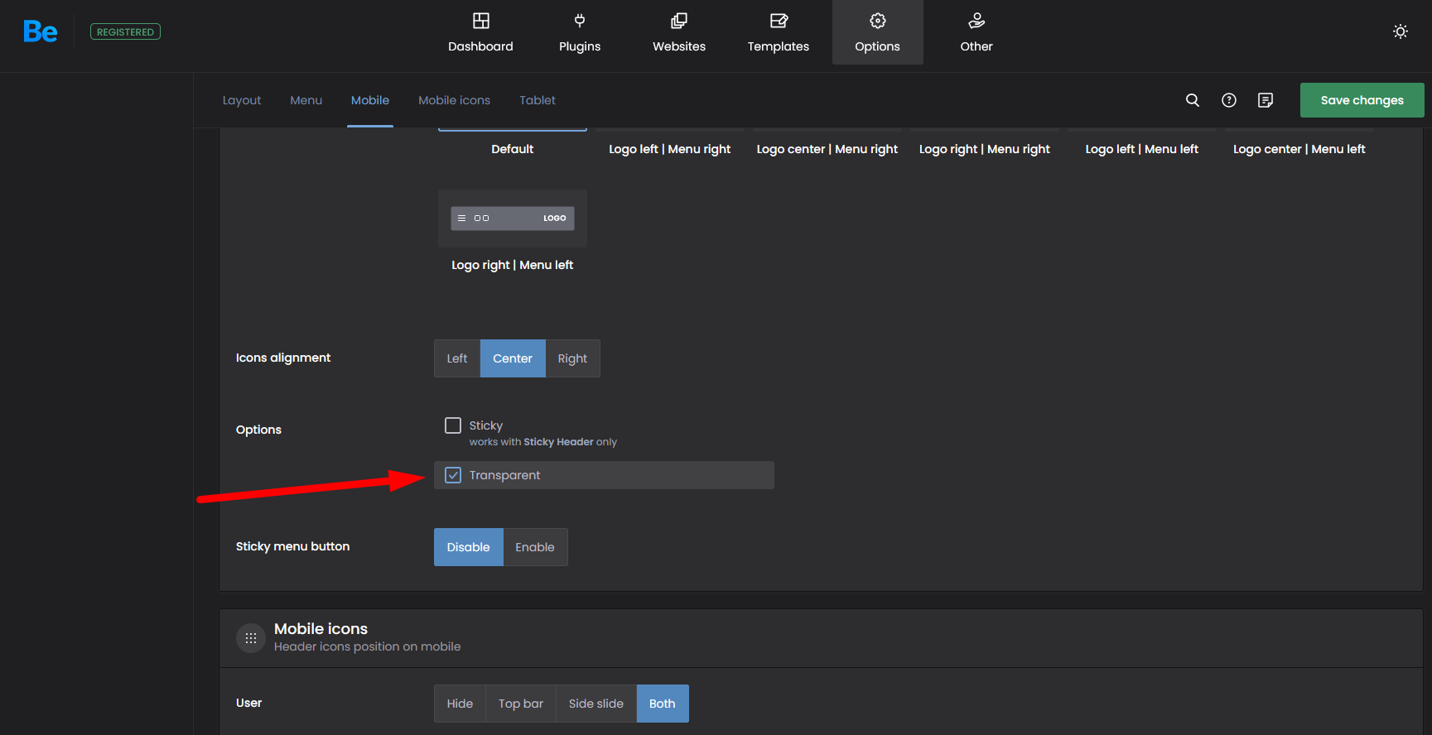Set User icon to Hide
1432x735 pixels.
pyautogui.click(x=460, y=704)
